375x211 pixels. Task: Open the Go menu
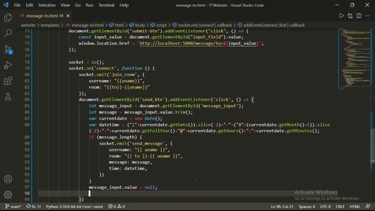tap(78, 5)
